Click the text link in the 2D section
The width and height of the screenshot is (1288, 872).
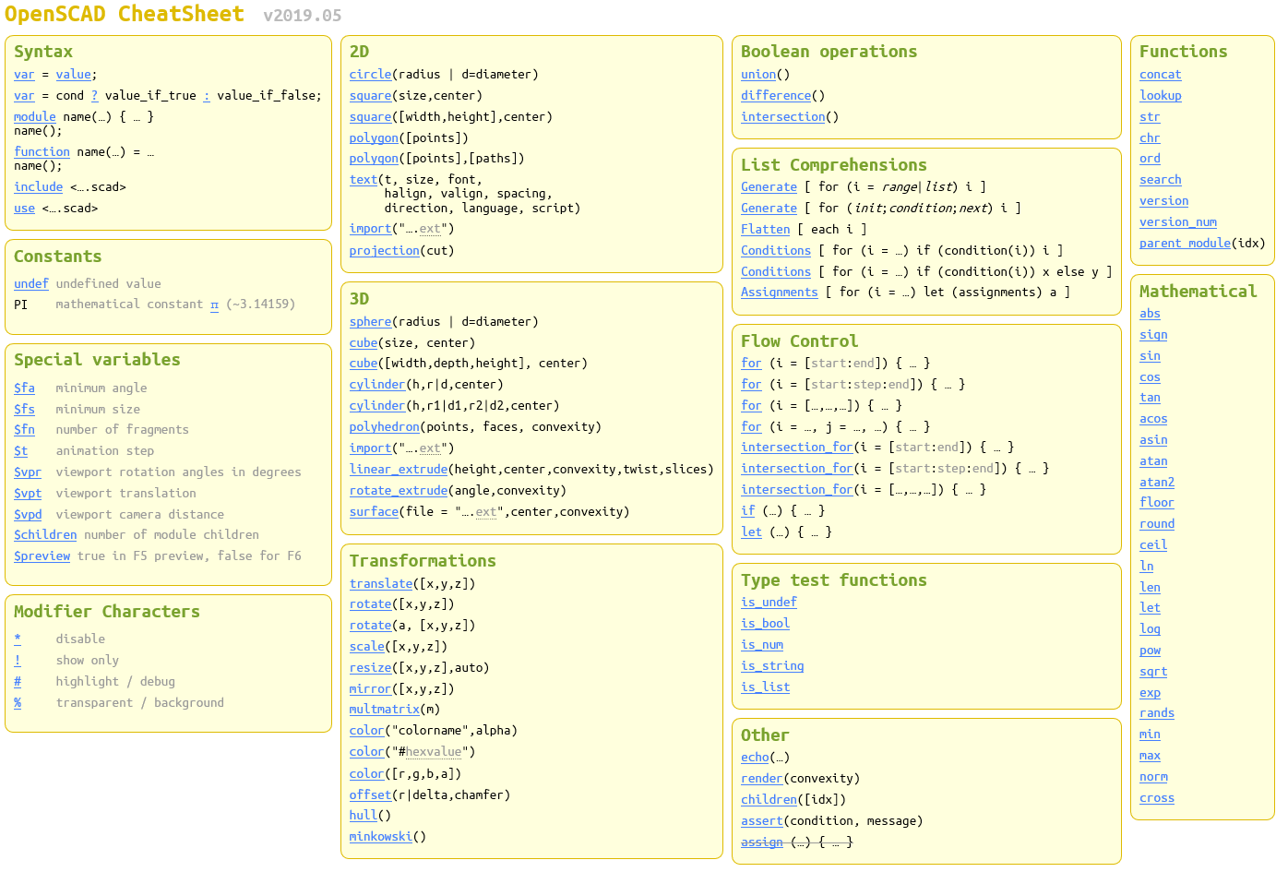(364, 180)
